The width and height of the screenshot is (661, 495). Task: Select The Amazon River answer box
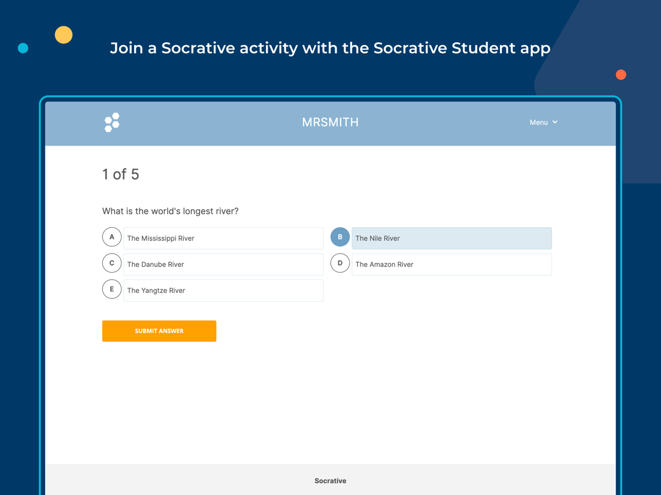[451, 264]
